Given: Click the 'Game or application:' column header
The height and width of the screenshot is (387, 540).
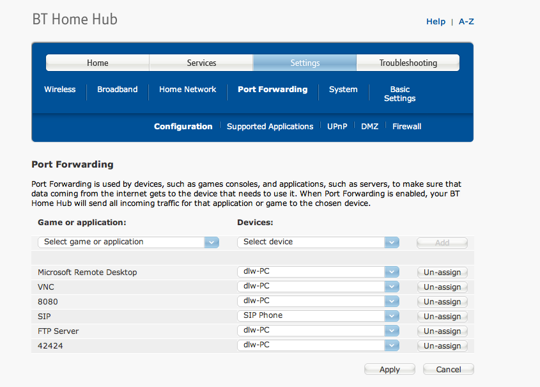Looking at the screenshot, I should (x=82, y=223).
